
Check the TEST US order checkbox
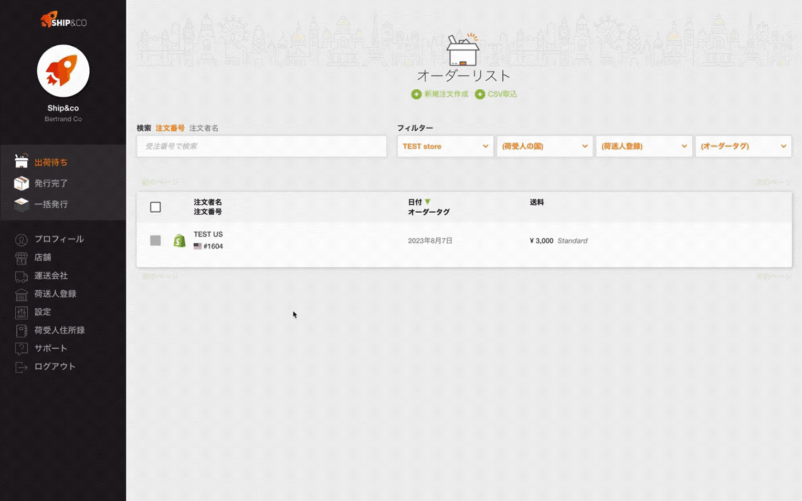click(155, 240)
